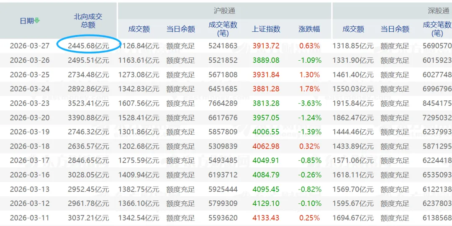Viewport: 452px width, 226px height.
Task: Select the trade count 7664289
Action: coord(223,103)
